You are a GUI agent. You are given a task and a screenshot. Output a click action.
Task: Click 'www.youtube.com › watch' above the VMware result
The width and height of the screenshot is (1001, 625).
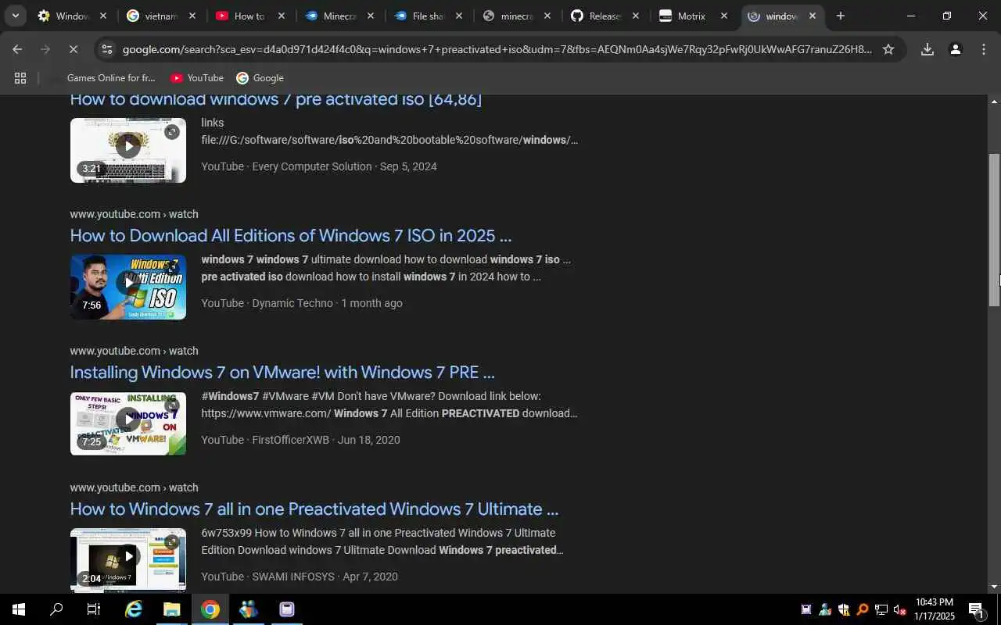pyautogui.click(x=134, y=351)
